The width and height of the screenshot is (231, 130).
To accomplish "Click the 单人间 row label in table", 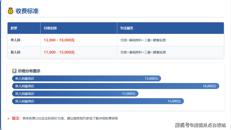I will [x=15, y=40].
